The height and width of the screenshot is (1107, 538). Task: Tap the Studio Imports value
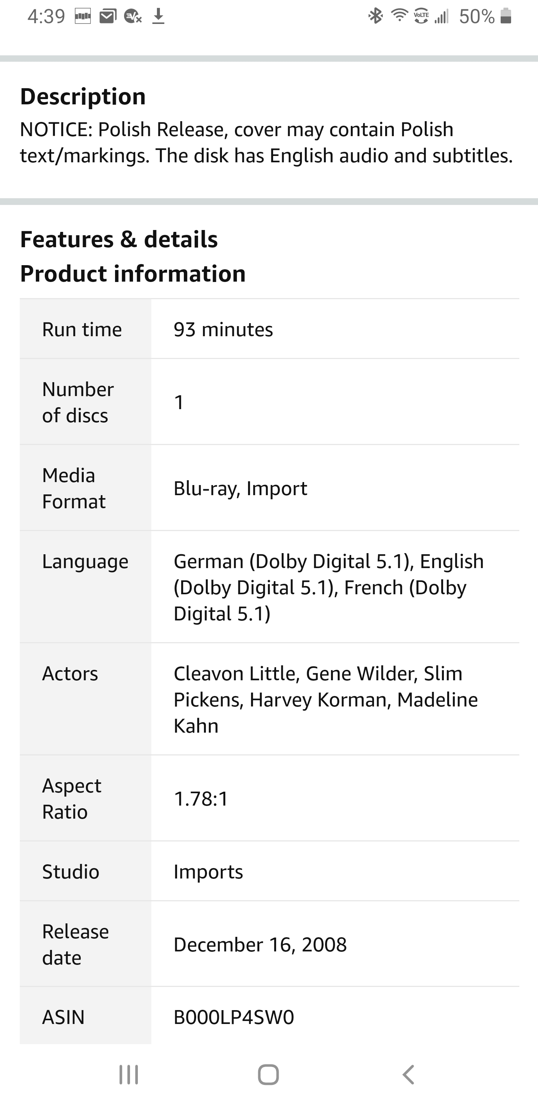tap(208, 871)
